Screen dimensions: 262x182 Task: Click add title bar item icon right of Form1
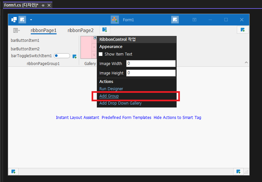point(175,20)
